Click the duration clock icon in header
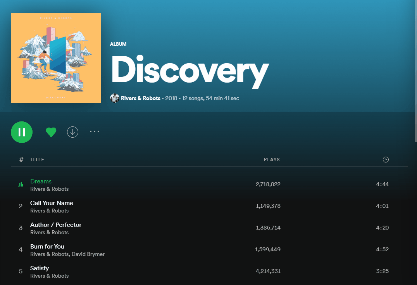417x285 pixels. point(386,159)
